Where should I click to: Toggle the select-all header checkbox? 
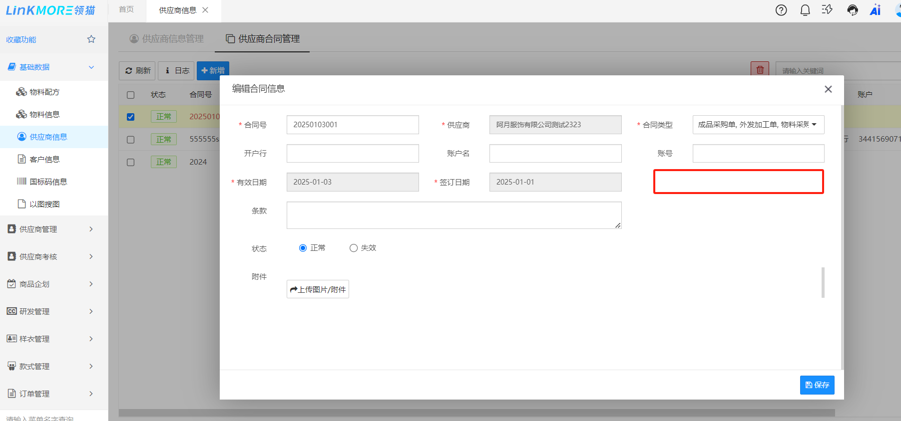(131, 95)
